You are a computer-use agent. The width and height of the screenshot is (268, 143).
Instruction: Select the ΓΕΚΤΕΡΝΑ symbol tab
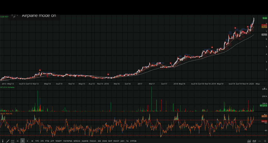pyautogui.click(x=67, y=141)
